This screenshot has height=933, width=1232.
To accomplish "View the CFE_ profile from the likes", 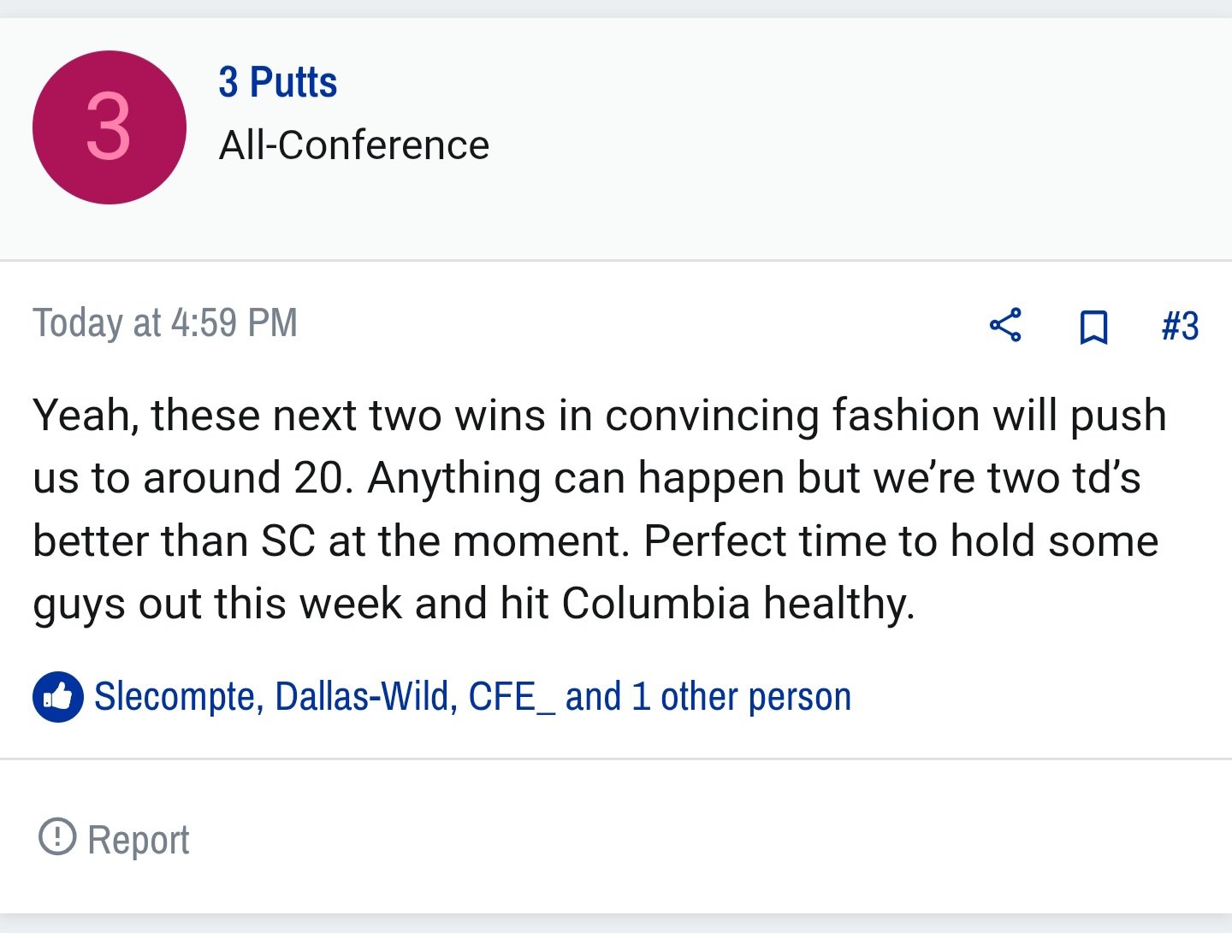I will coord(512,697).
